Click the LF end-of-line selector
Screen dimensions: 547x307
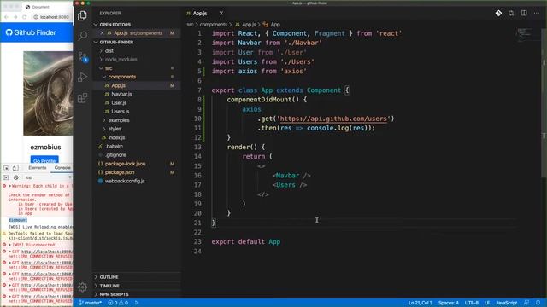click(487, 303)
